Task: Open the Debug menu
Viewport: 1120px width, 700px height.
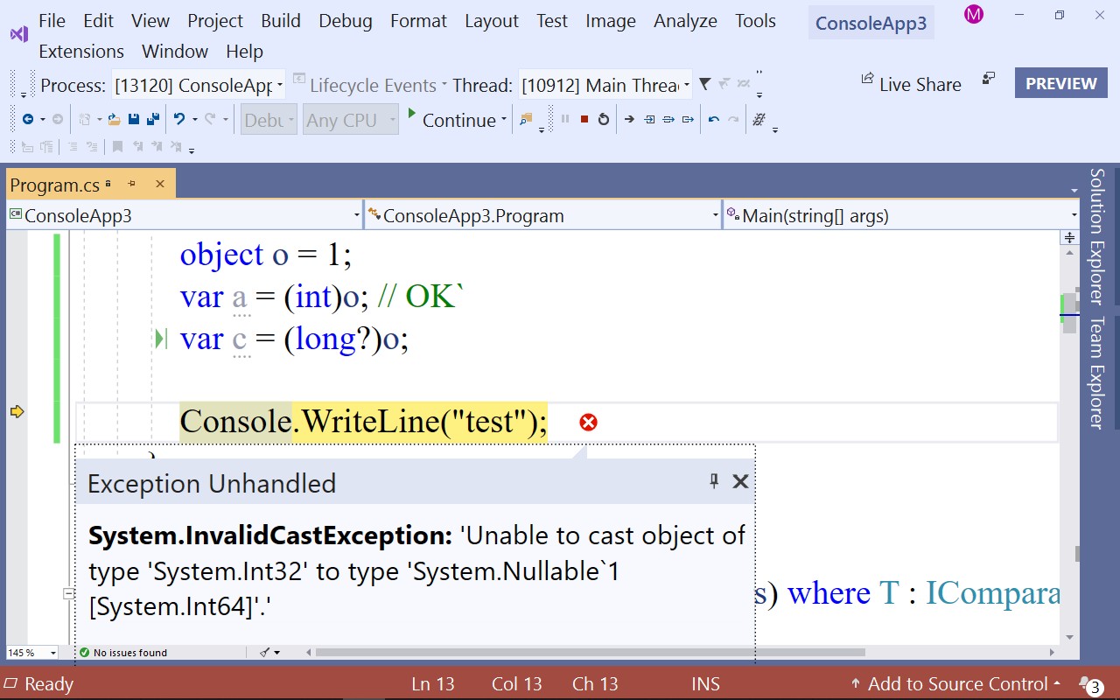Action: coord(345,20)
